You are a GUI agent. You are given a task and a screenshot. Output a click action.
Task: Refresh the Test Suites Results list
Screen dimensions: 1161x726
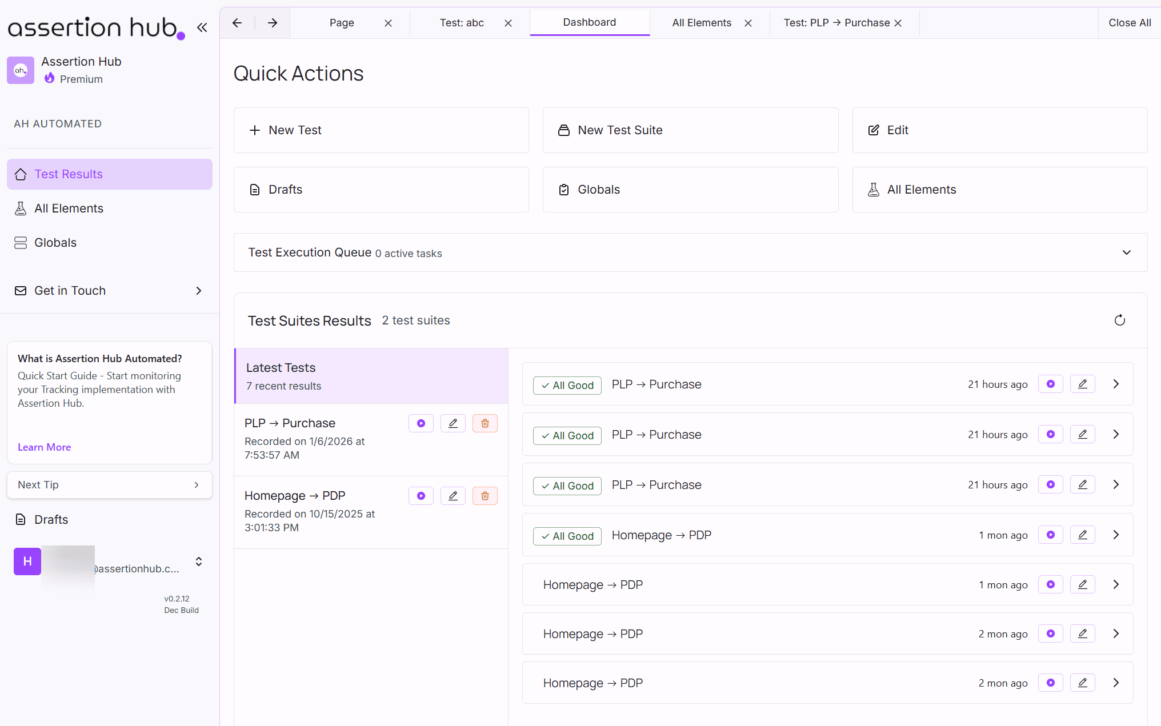coord(1120,320)
